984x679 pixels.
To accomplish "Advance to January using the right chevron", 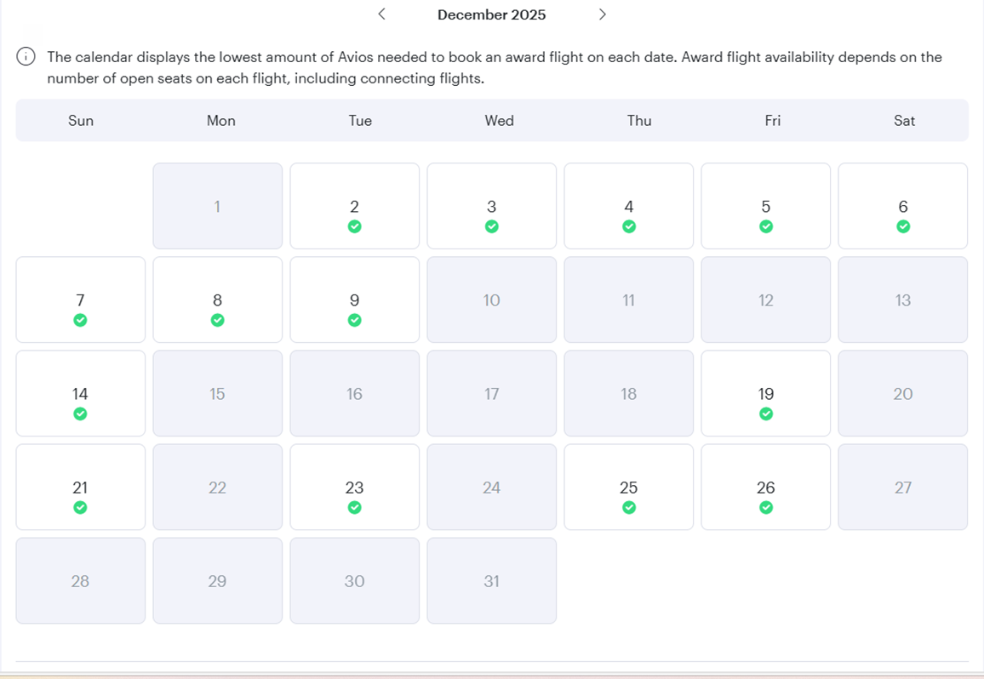I will 603,14.
